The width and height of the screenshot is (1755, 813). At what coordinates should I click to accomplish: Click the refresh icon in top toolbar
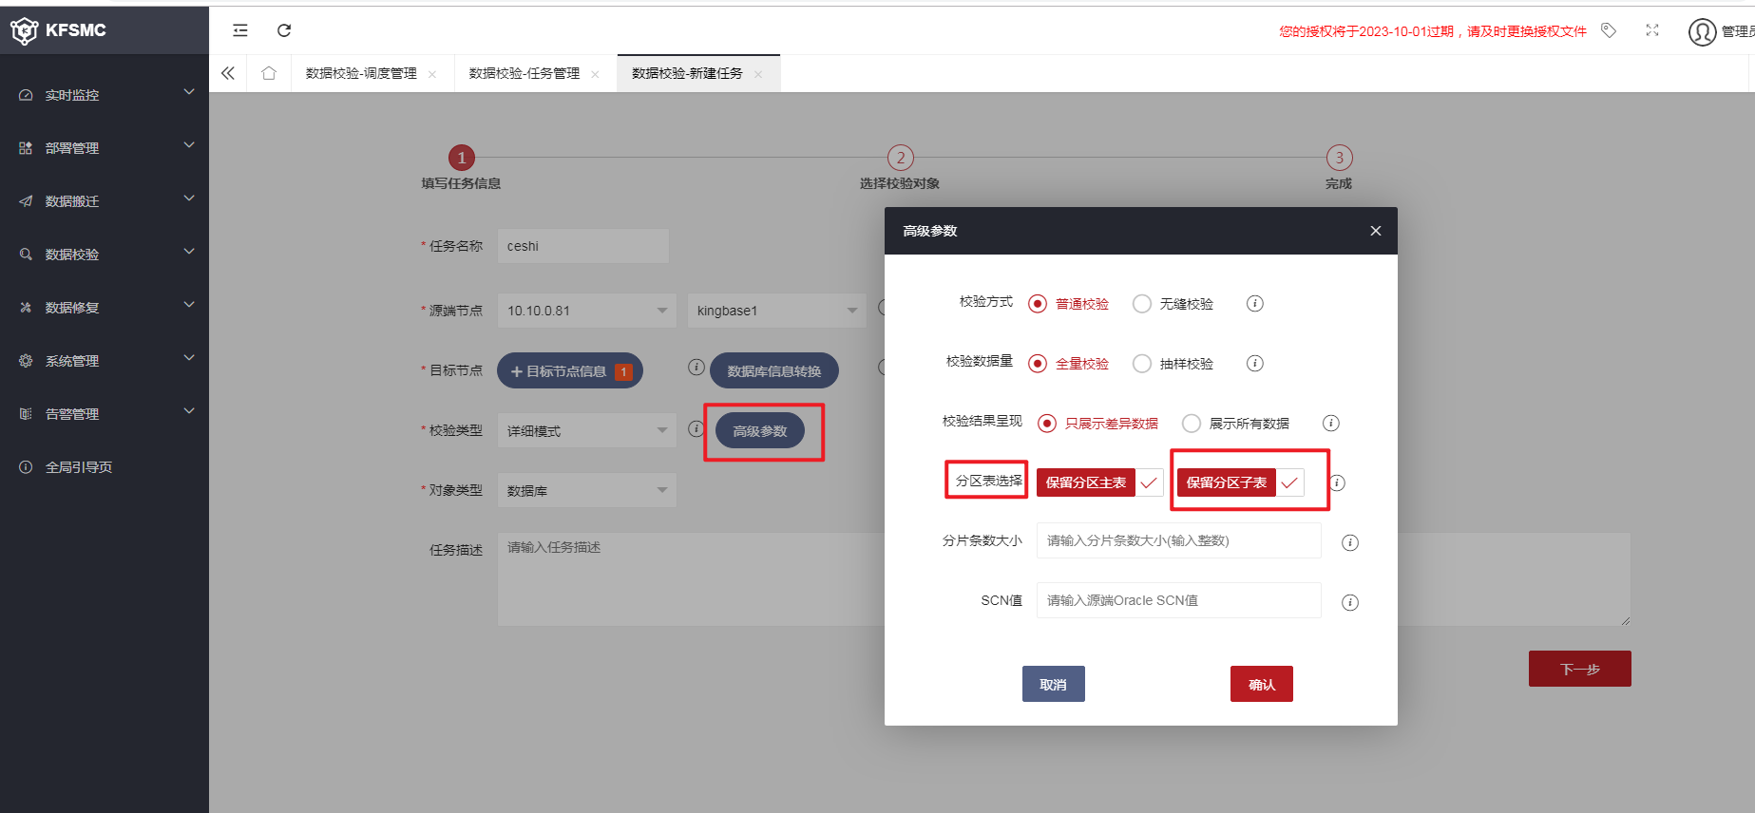(x=284, y=30)
